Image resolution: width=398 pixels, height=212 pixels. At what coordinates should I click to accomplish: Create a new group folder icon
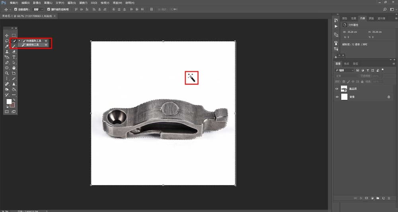[378, 198]
